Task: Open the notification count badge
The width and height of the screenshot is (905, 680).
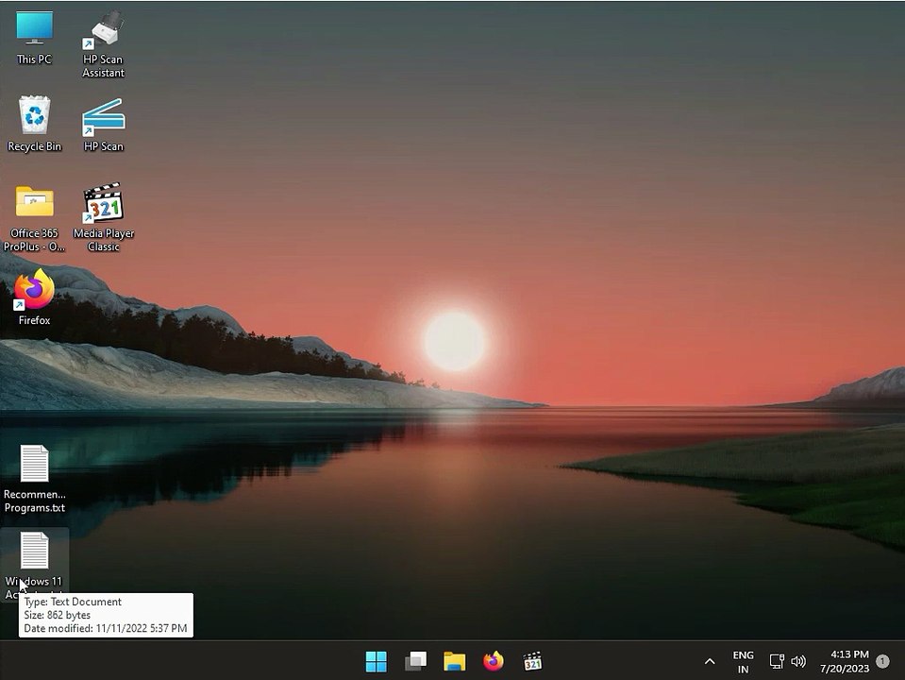Action: click(882, 661)
